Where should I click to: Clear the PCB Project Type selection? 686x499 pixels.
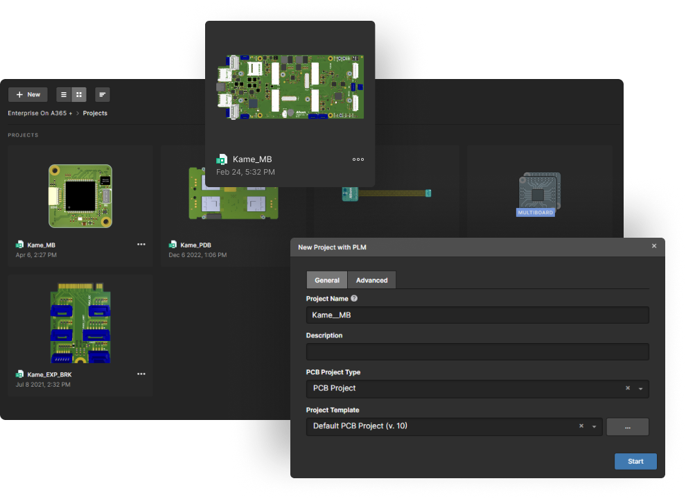[x=627, y=388]
